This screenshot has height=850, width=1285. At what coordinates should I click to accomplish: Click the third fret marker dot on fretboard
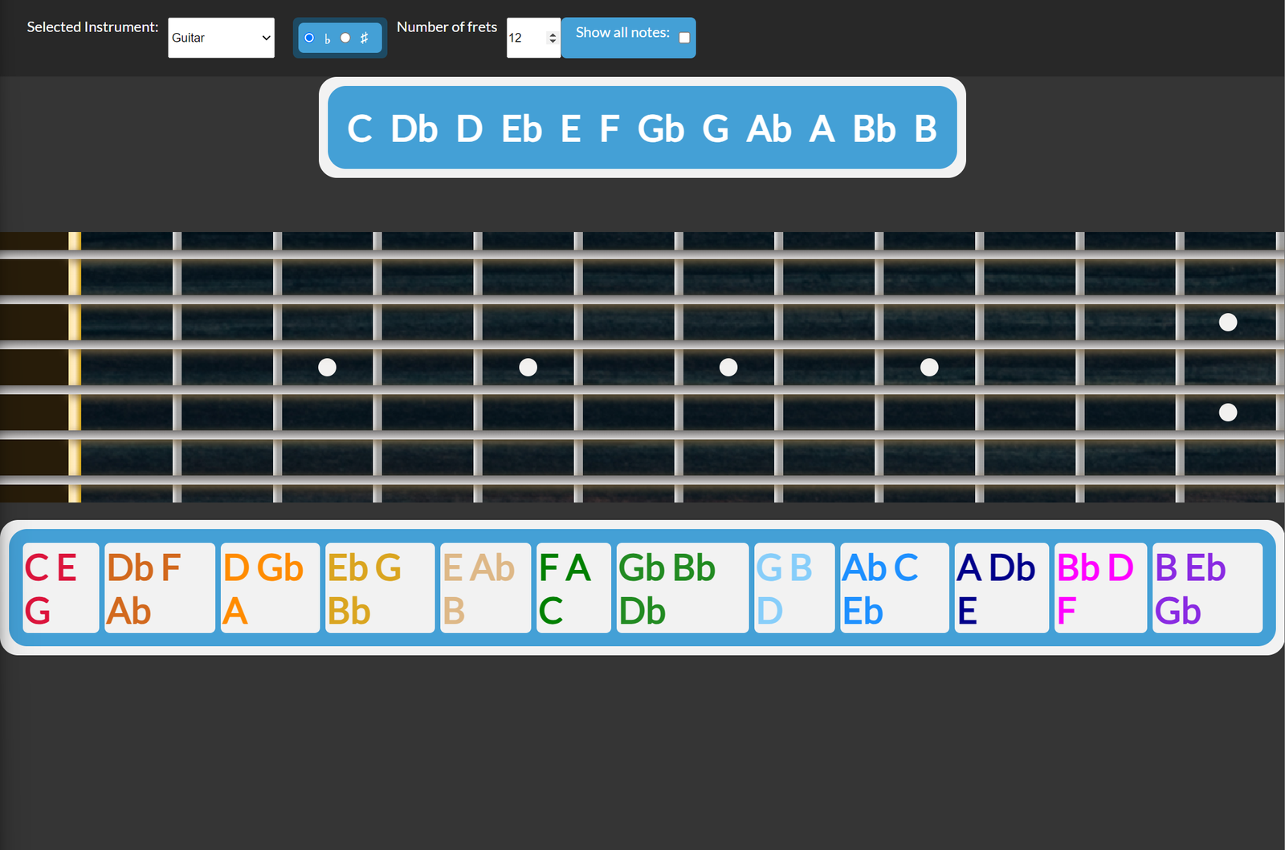327,368
